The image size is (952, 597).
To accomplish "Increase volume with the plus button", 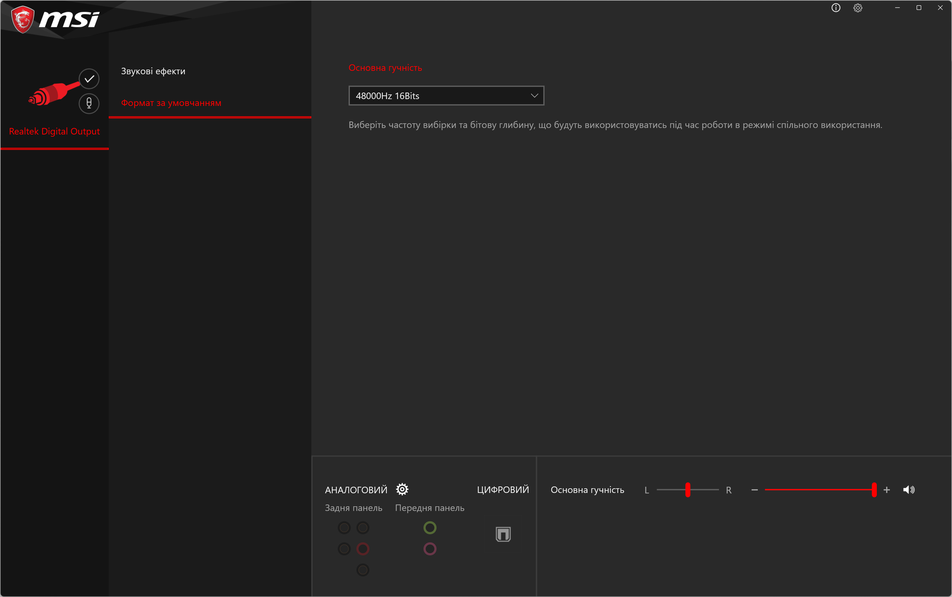I will coord(886,490).
